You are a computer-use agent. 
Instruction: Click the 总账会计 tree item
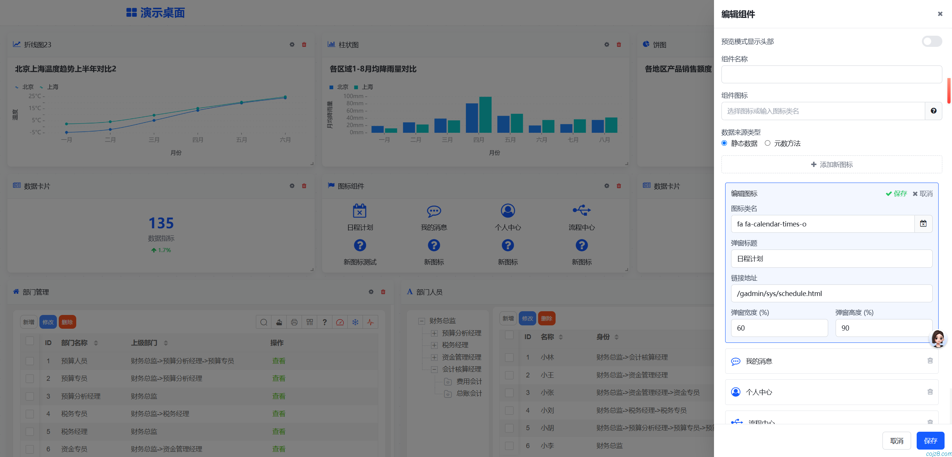[x=469, y=393]
